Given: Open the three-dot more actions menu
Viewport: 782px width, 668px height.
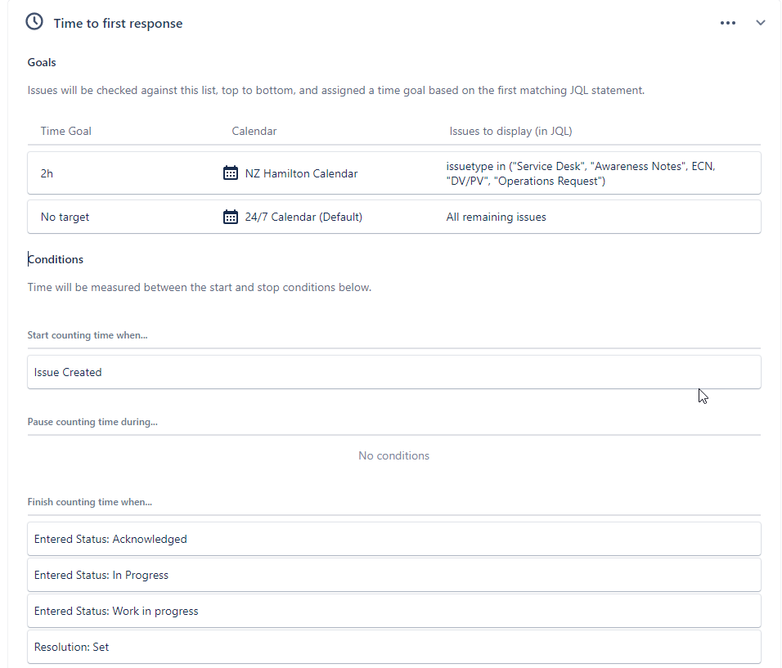Looking at the screenshot, I should 728,23.
